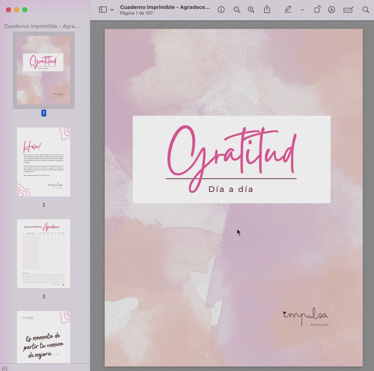
Task: Select page 2 Hola thumbnail
Action: (43, 162)
